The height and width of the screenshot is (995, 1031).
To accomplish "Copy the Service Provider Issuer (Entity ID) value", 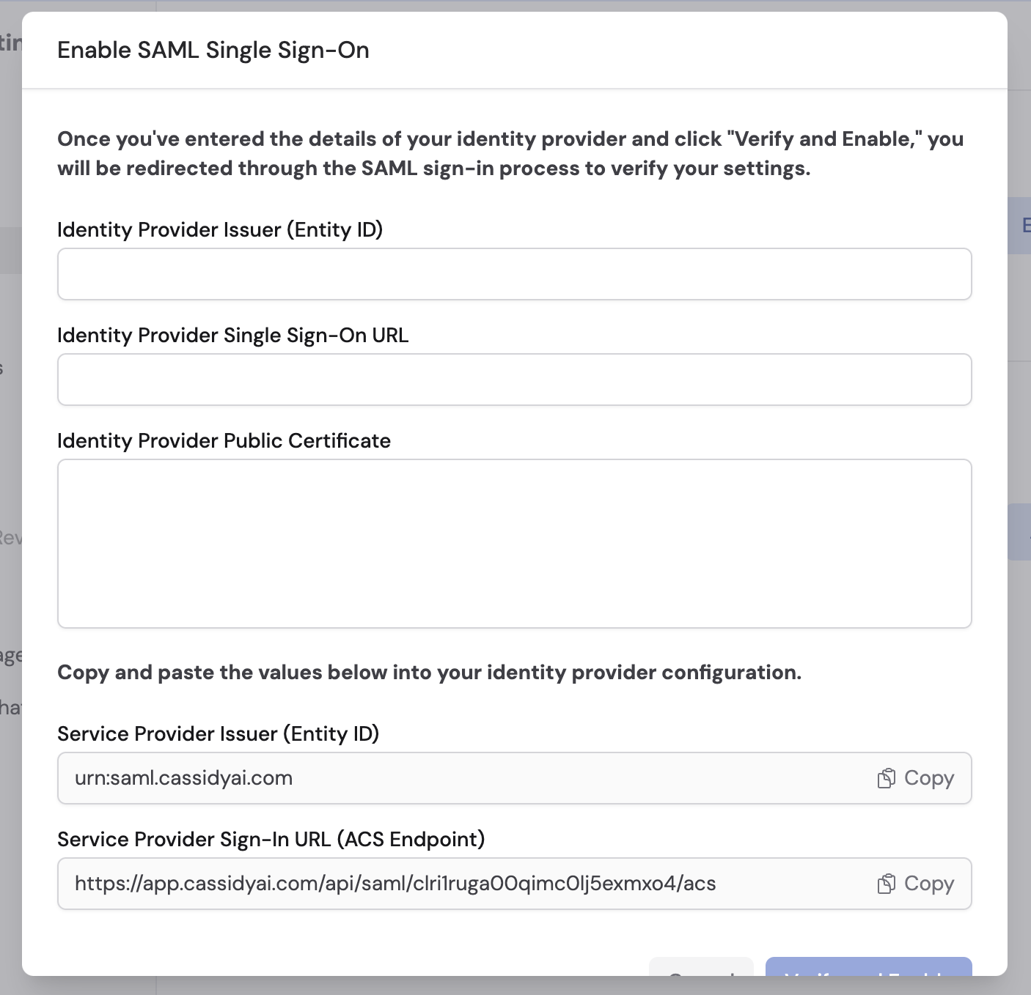I will 915,778.
